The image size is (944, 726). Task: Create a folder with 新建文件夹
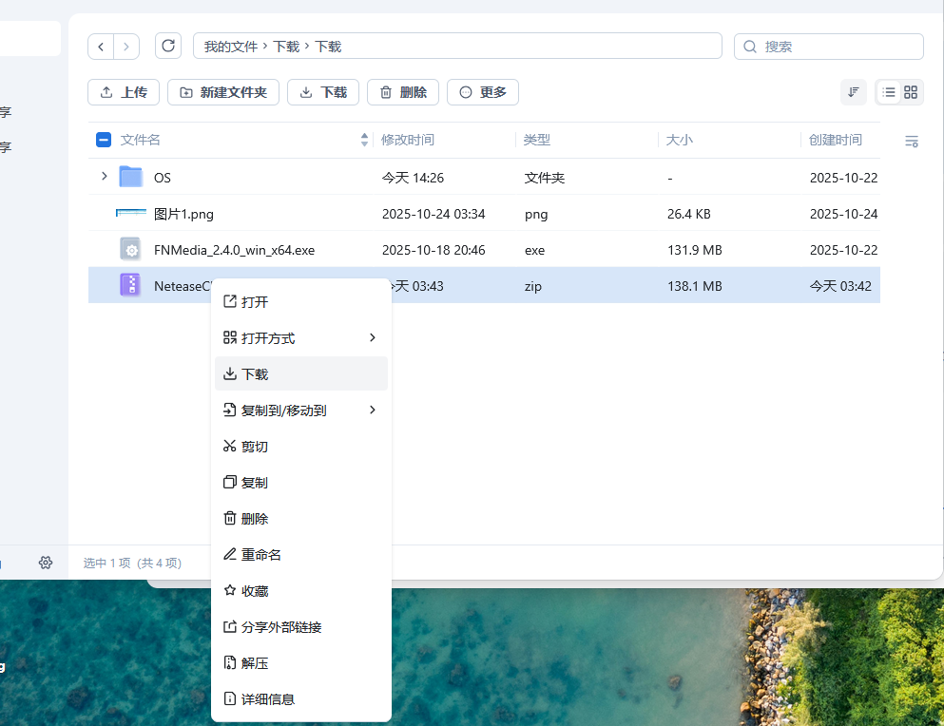pyautogui.click(x=222, y=92)
